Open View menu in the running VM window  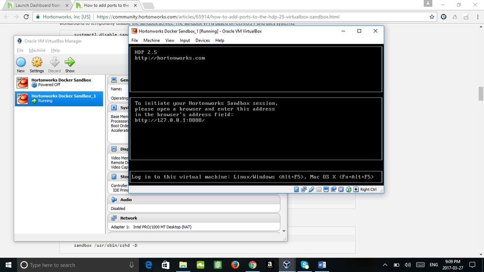pos(170,40)
